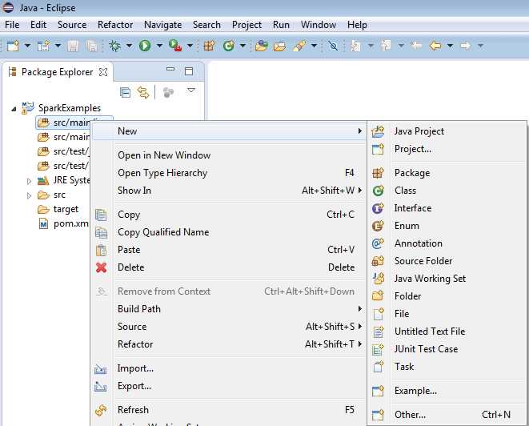
Task: Open the File menu
Action: point(12,25)
